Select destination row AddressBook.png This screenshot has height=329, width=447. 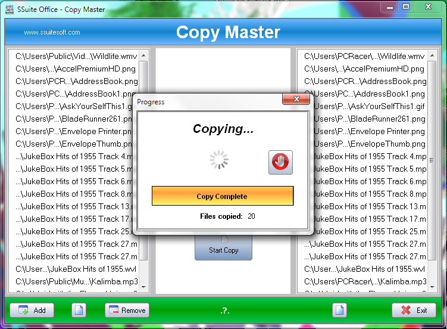(x=365, y=81)
